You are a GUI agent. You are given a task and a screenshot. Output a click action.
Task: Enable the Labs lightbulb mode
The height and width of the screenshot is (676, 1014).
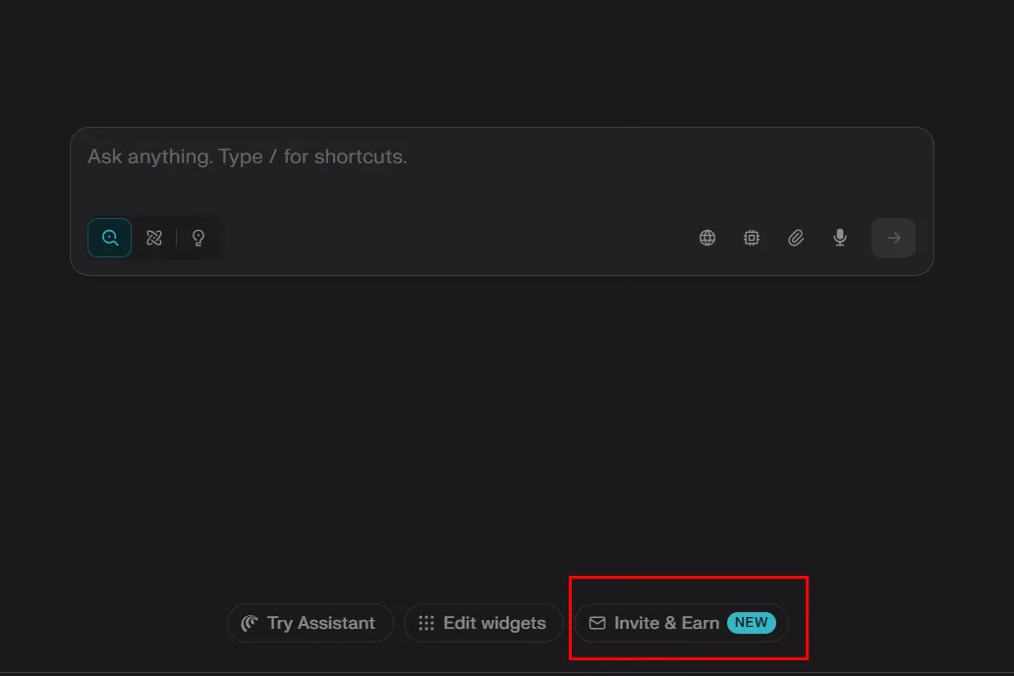pos(198,238)
